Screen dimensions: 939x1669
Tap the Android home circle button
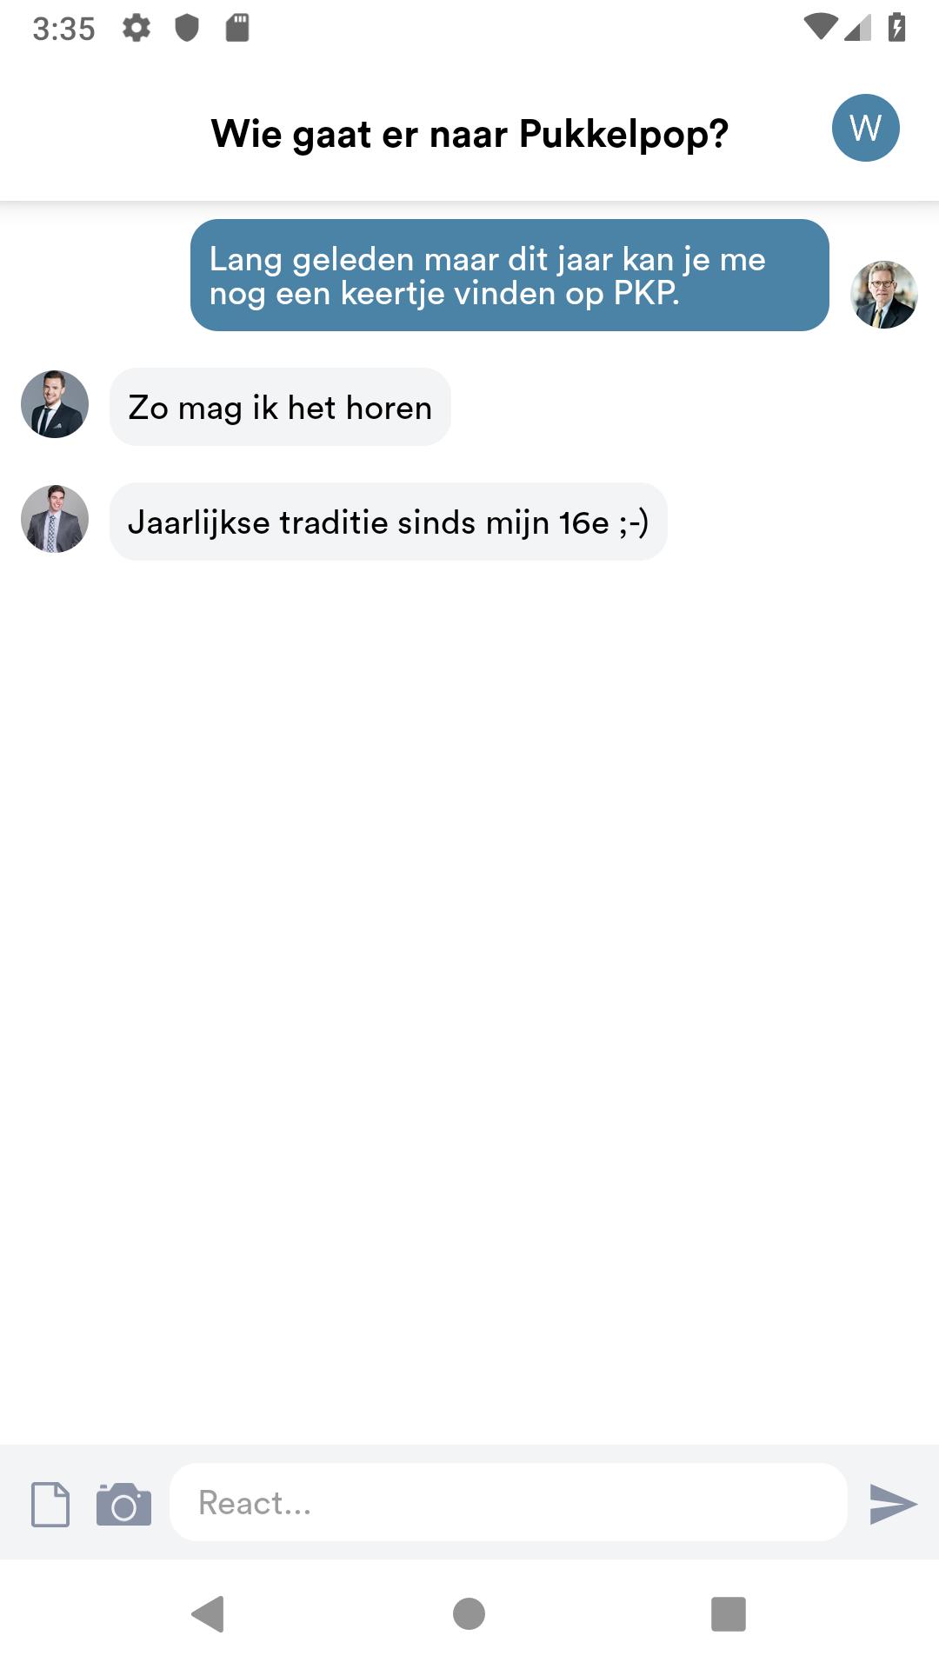point(469,1614)
